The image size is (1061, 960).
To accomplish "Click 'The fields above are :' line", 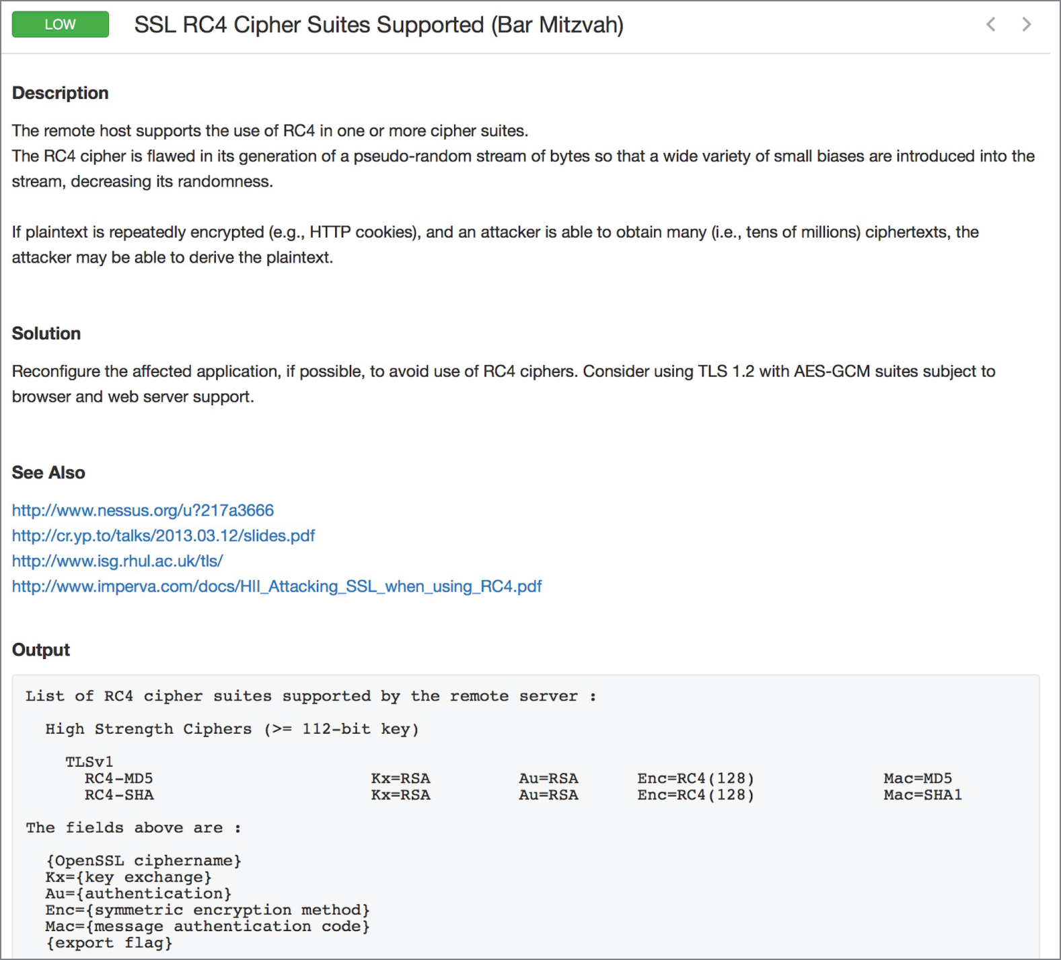I will (133, 828).
